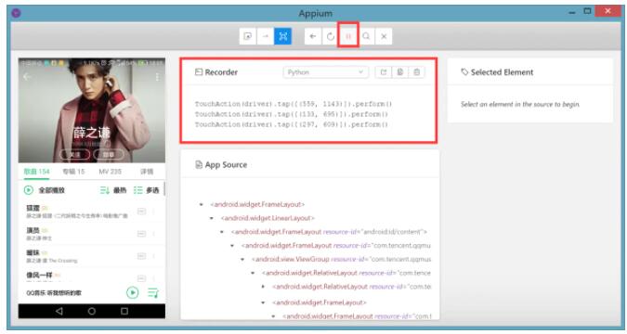Tap Android home circle navigation button

click(x=92, y=311)
